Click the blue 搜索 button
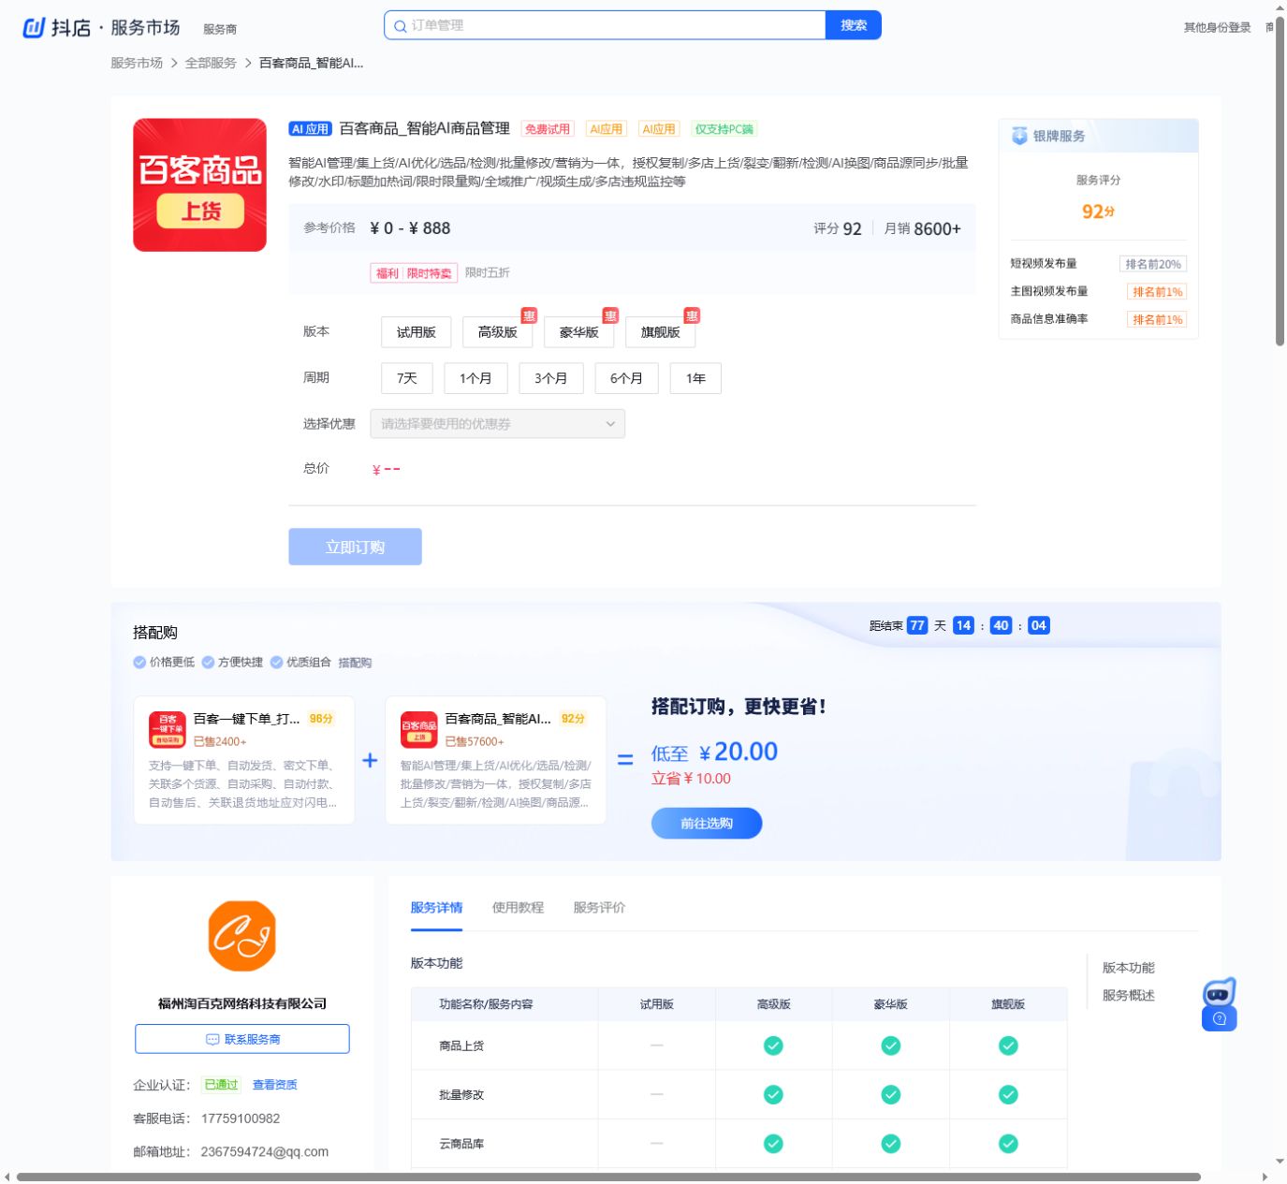Viewport: 1287px width, 1184px height. [x=854, y=25]
